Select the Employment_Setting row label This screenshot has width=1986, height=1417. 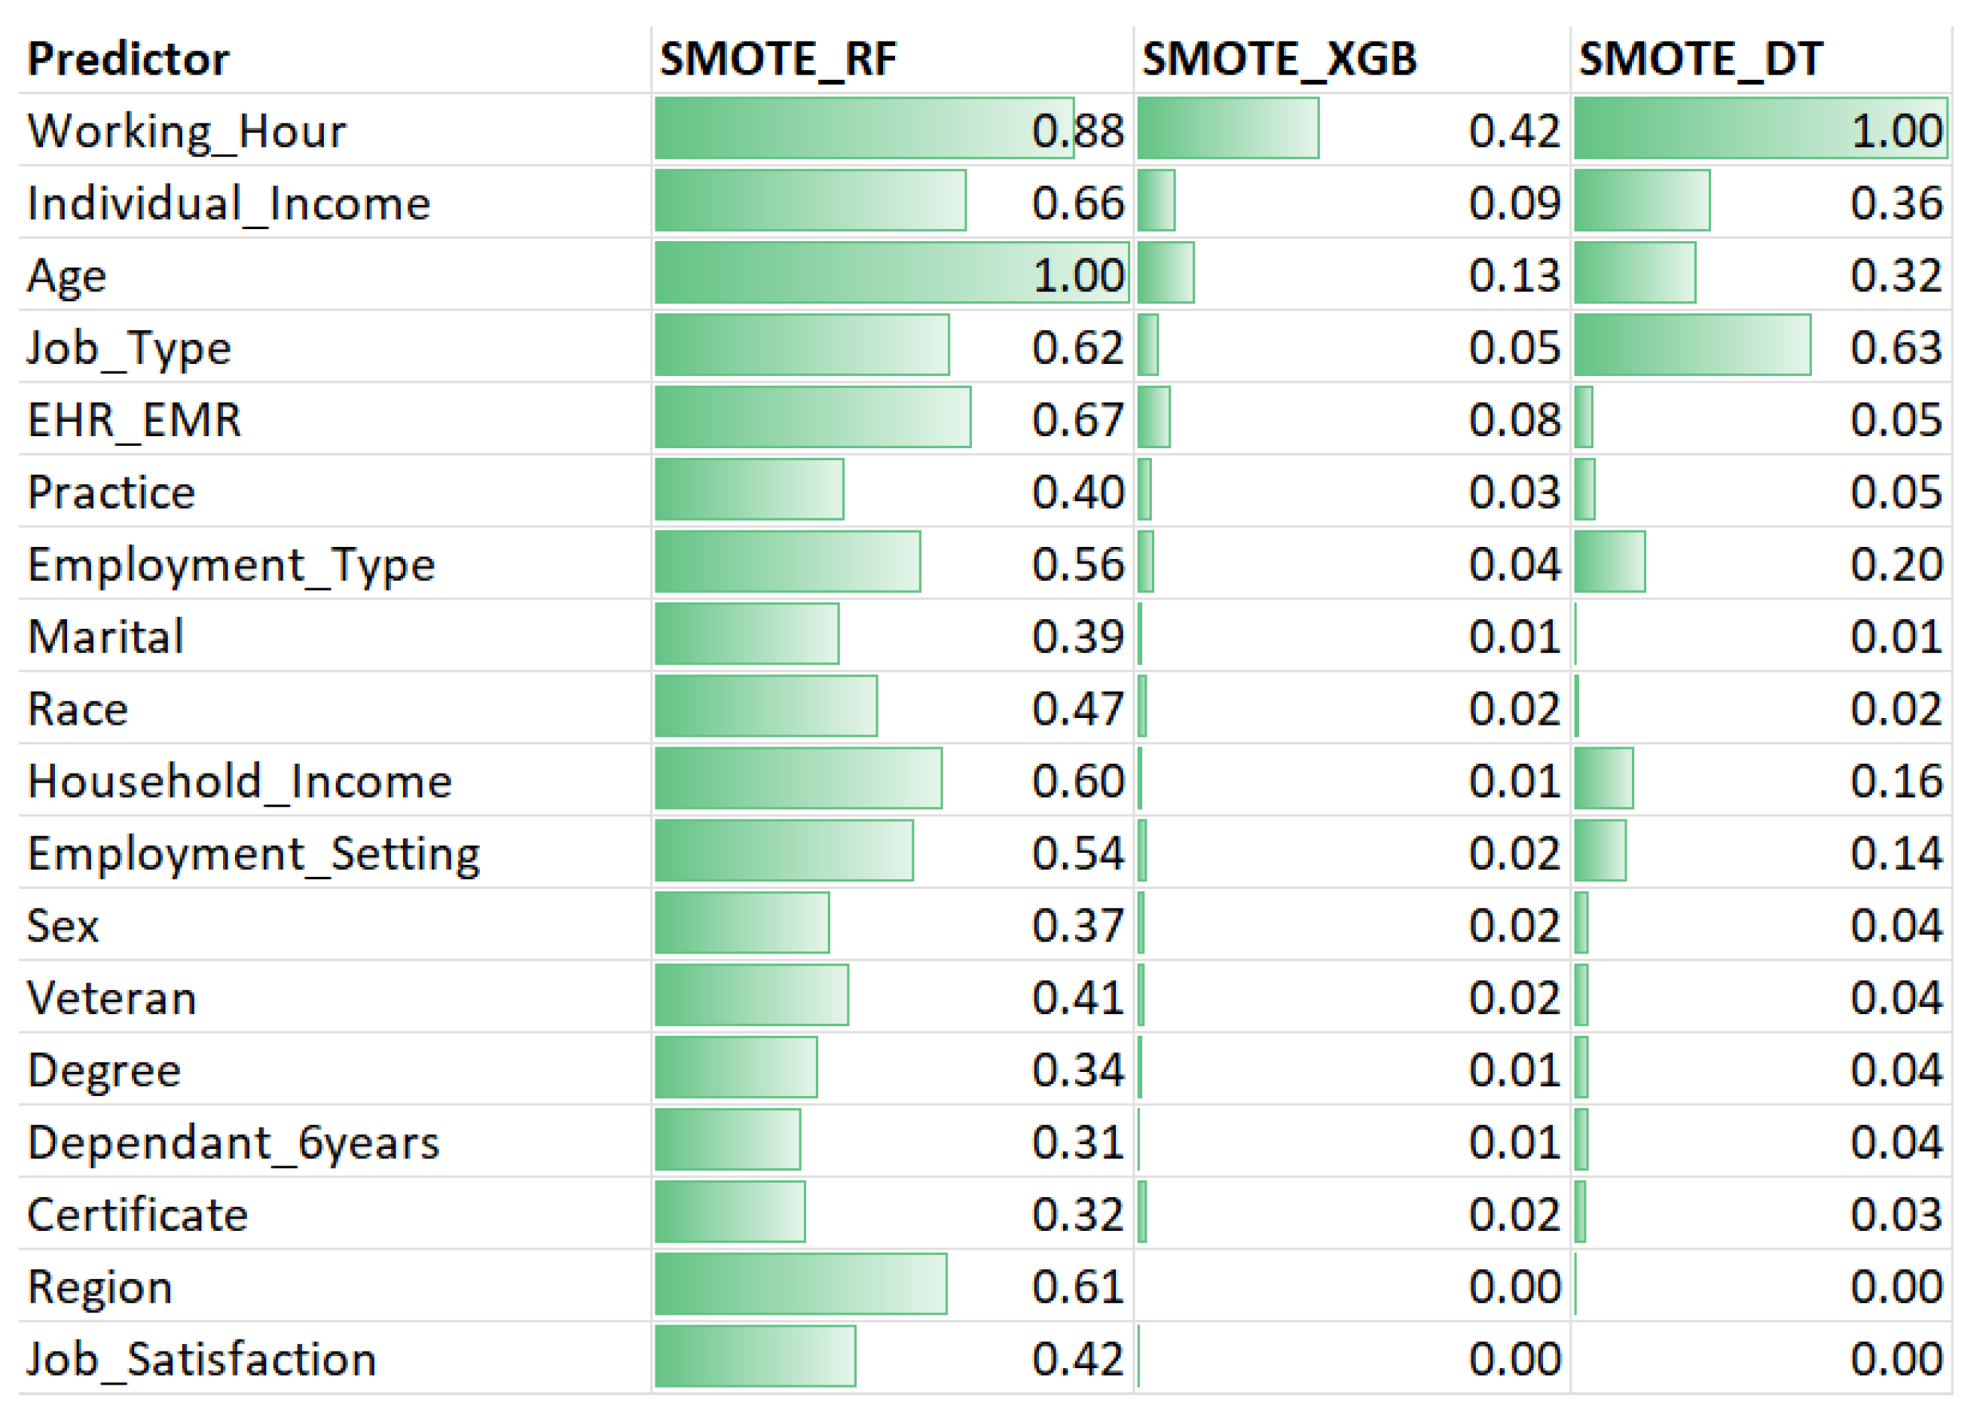pos(253,854)
